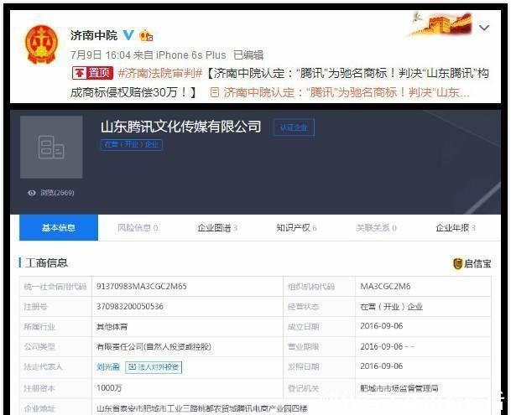
Task: Open the 企业图谱 tab
Action: [x=217, y=228]
